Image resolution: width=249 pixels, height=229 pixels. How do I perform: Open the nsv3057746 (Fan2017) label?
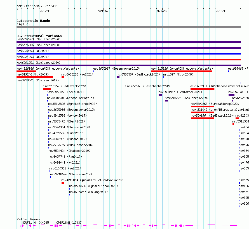tap(65, 157)
